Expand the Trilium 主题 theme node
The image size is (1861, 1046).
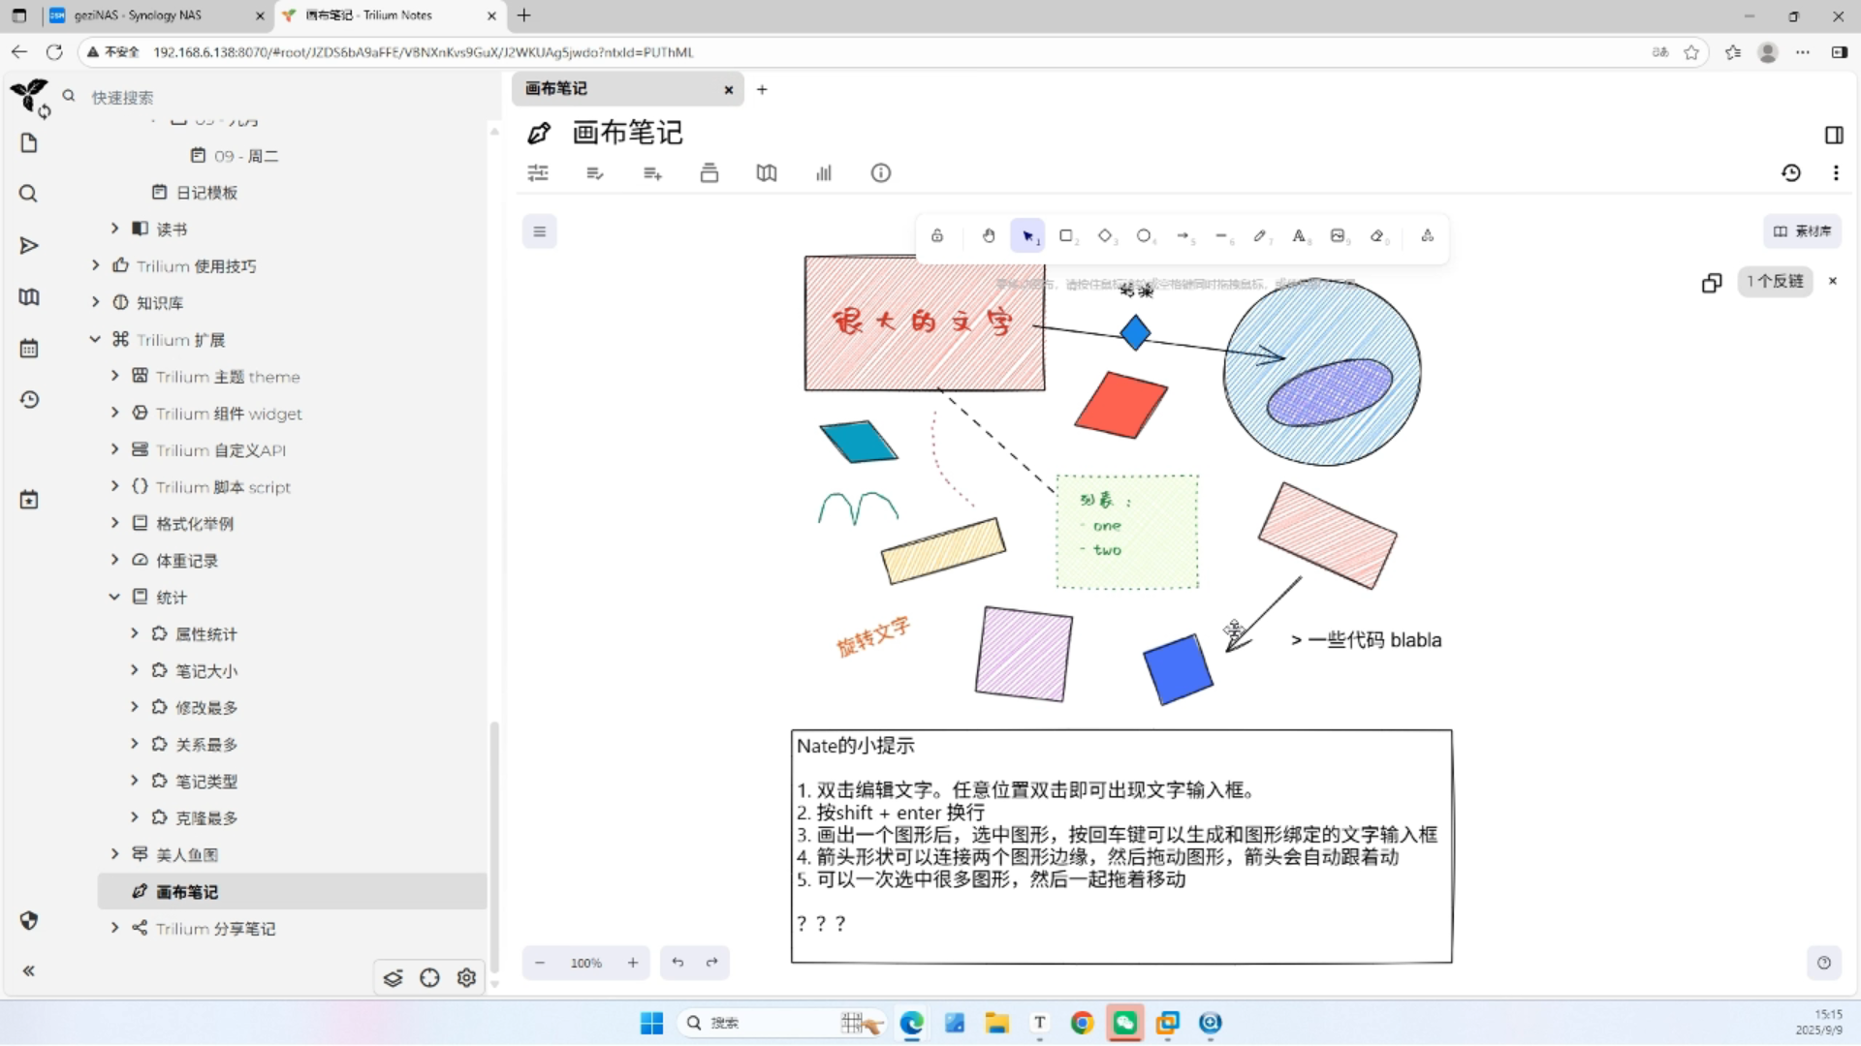[114, 376]
